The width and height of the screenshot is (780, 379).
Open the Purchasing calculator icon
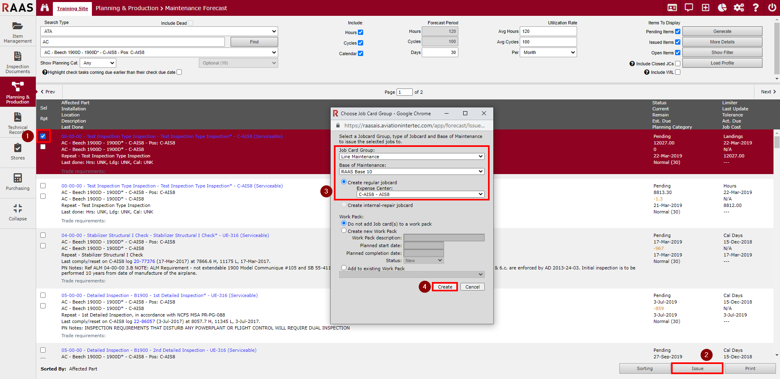(17, 181)
